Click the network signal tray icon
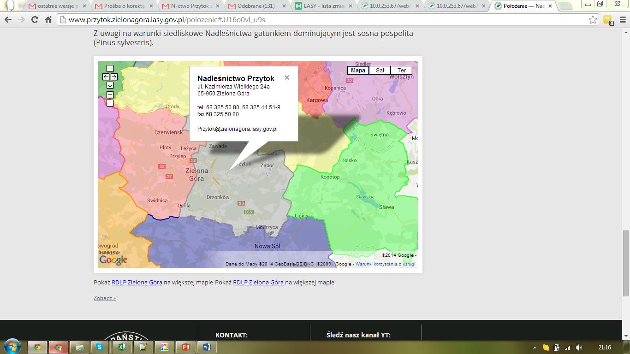 [x=568, y=348]
